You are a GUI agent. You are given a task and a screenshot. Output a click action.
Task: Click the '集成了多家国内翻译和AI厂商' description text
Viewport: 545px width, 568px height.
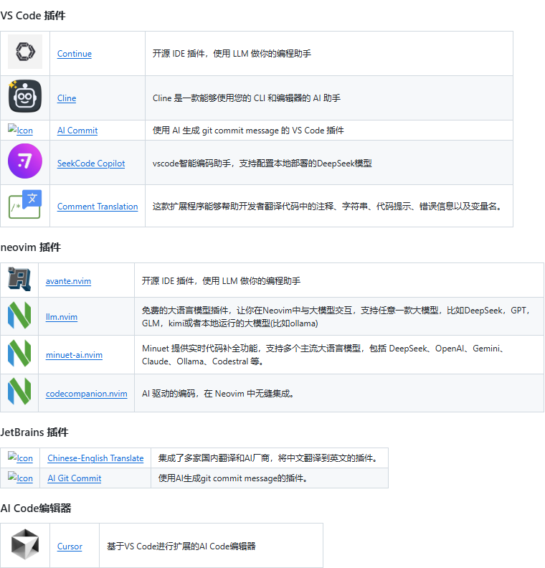269,458
